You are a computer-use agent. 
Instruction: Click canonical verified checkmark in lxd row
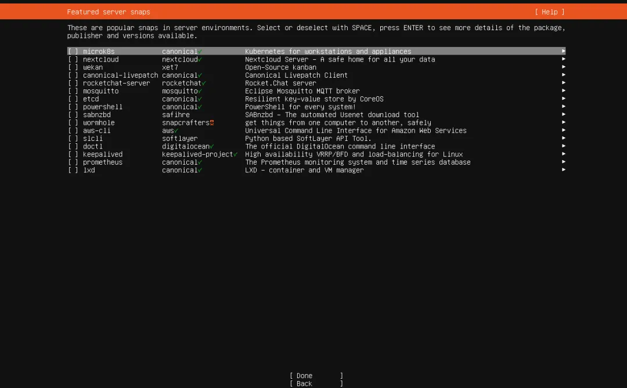(x=200, y=170)
